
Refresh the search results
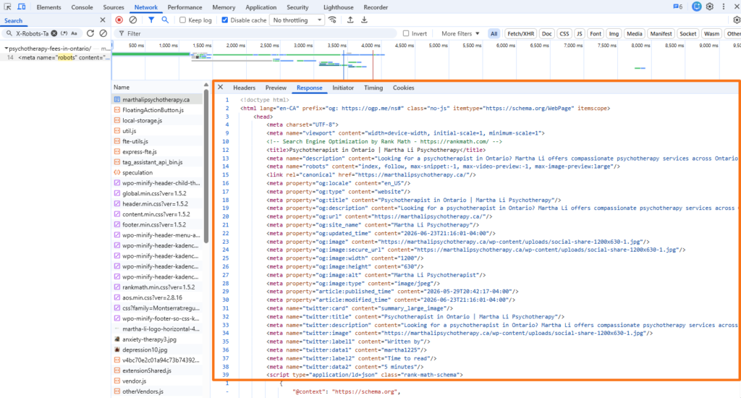pos(90,33)
